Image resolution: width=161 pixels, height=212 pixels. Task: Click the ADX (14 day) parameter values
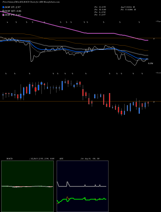(x=90, y=159)
